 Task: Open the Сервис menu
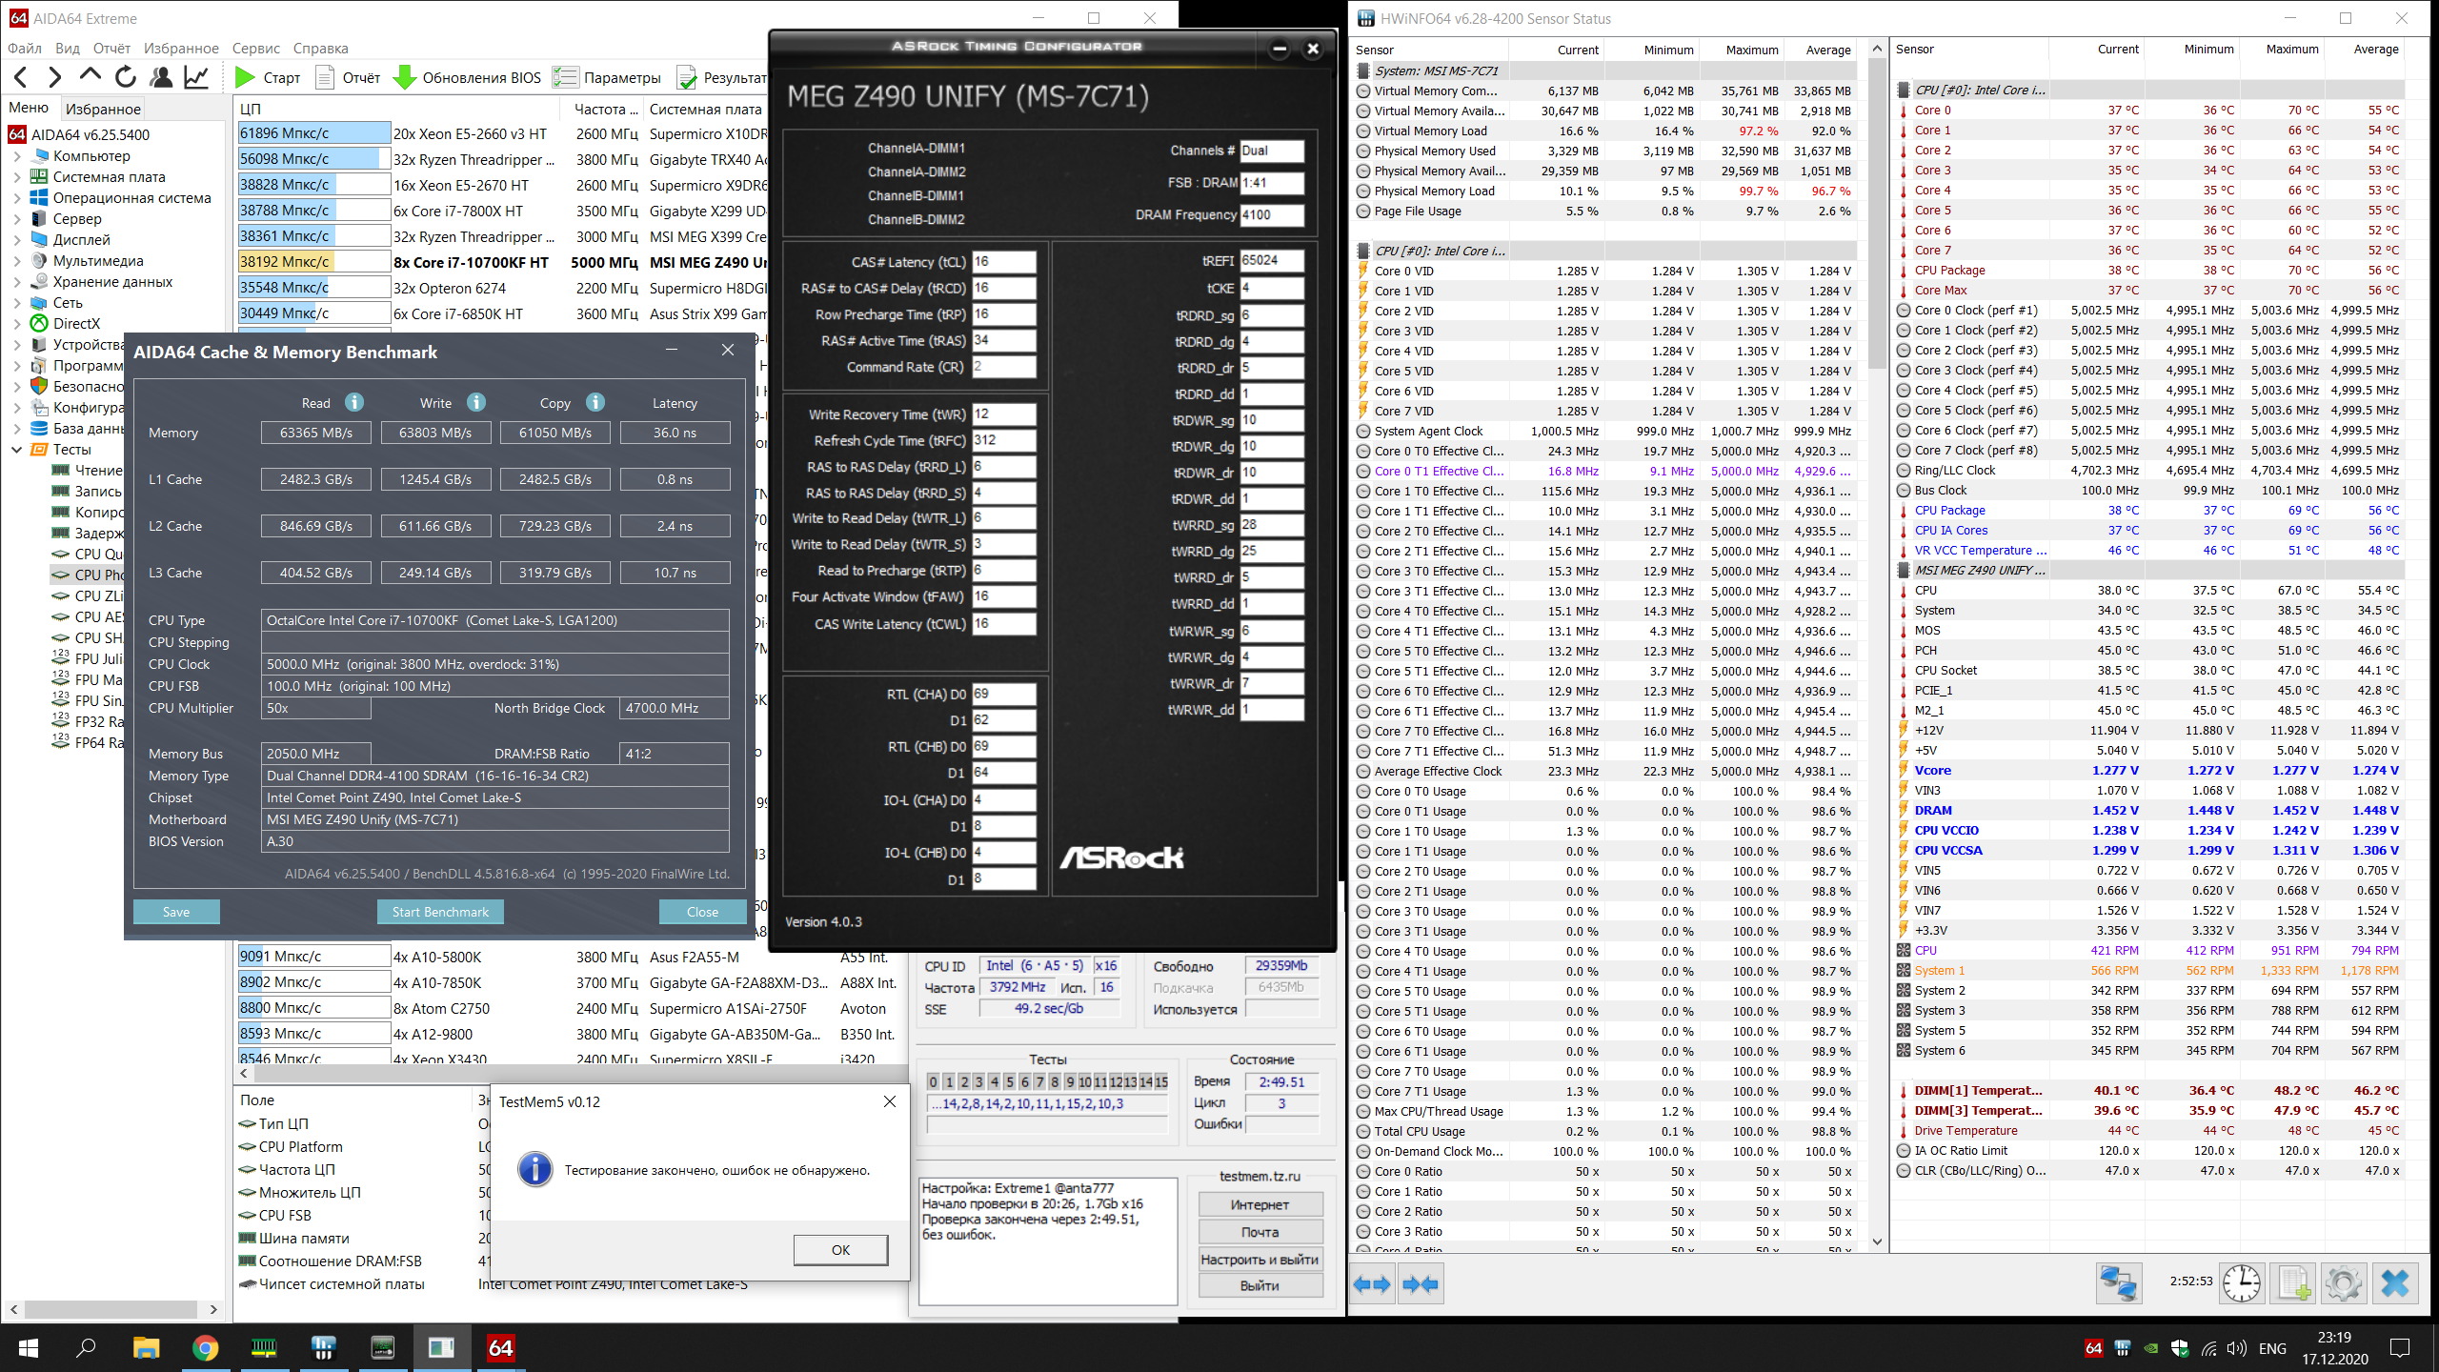255,48
